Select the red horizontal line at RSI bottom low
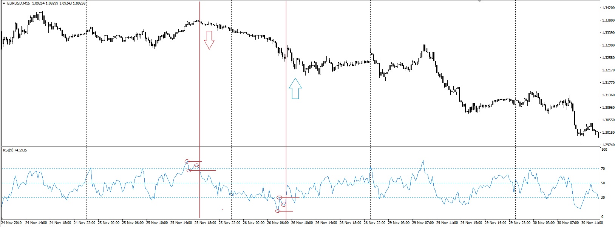The height and width of the screenshot is (227, 615). click(287, 211)
